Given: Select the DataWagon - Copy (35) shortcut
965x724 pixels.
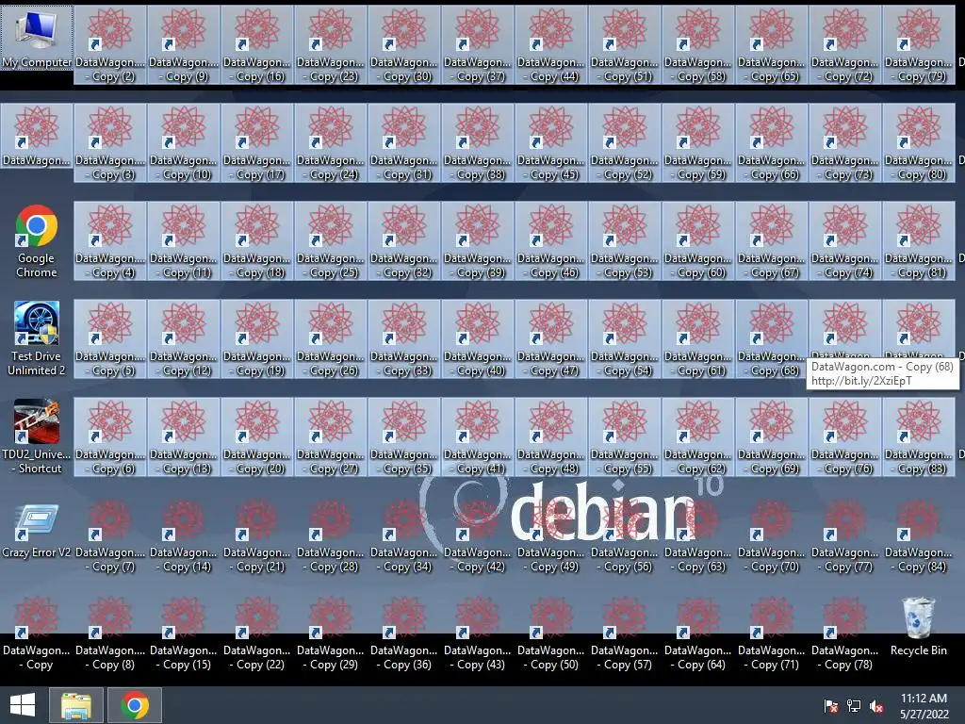Looking at the screenshot, I should pos(404,437).
